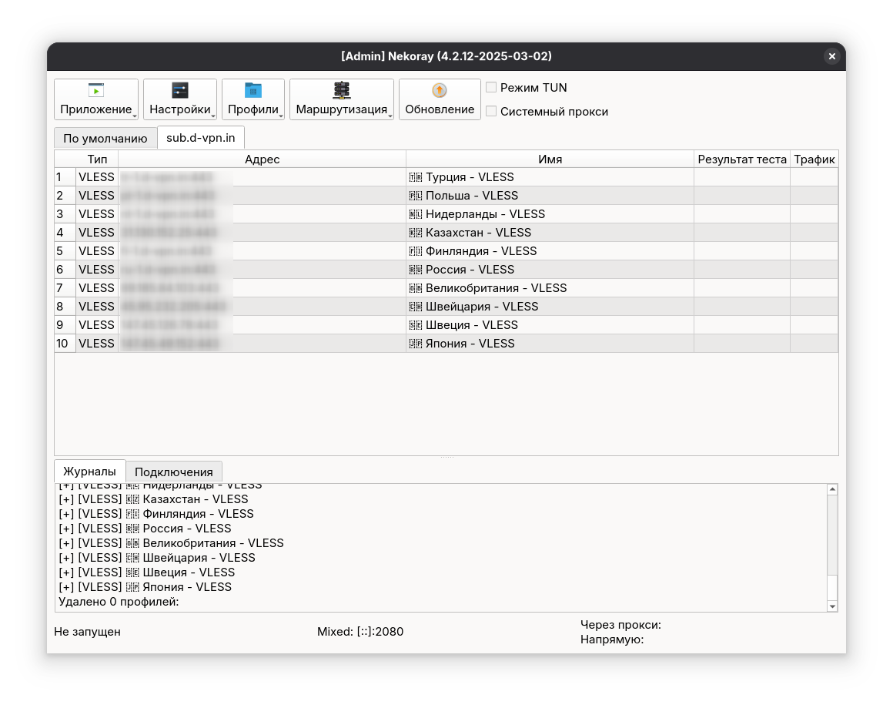
Task: Switch to the Подключения tab
Action: 174,472
